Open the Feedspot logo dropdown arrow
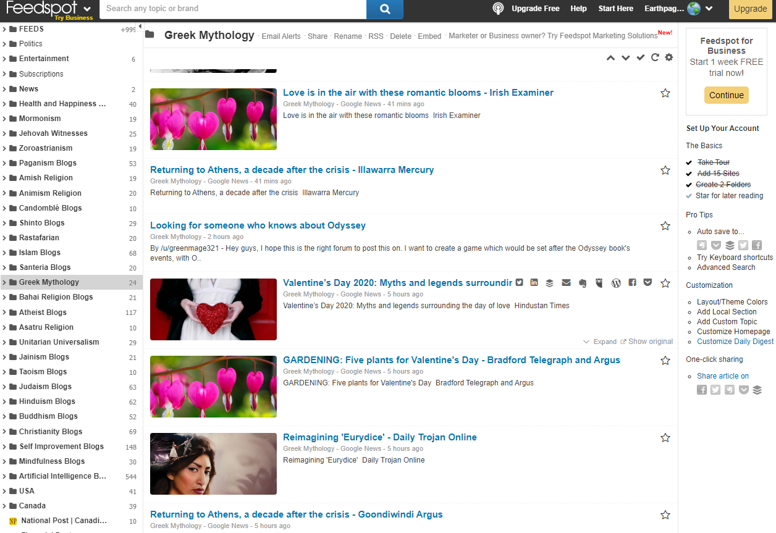Image resolution: width=776 pixels, height=533 pixels. pos(87,9)
